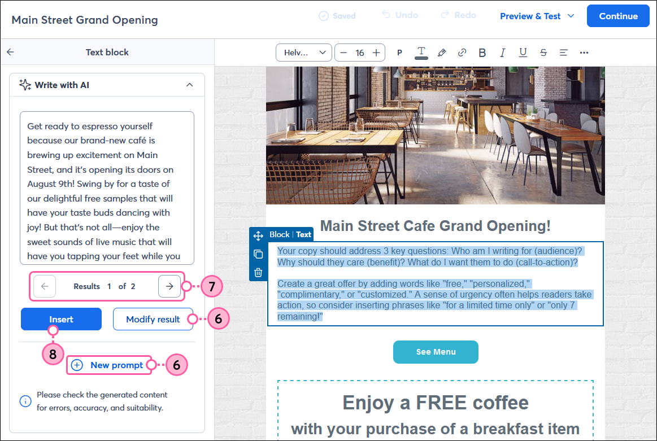
Task: Select the highlighter text color tool
Action: tap(442, 53)
